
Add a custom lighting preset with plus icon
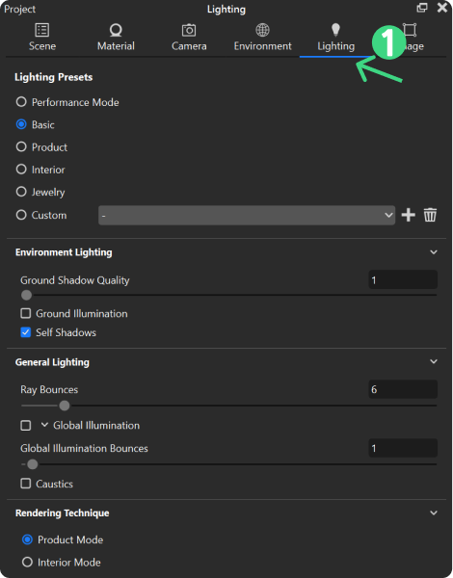coord(408,215)
